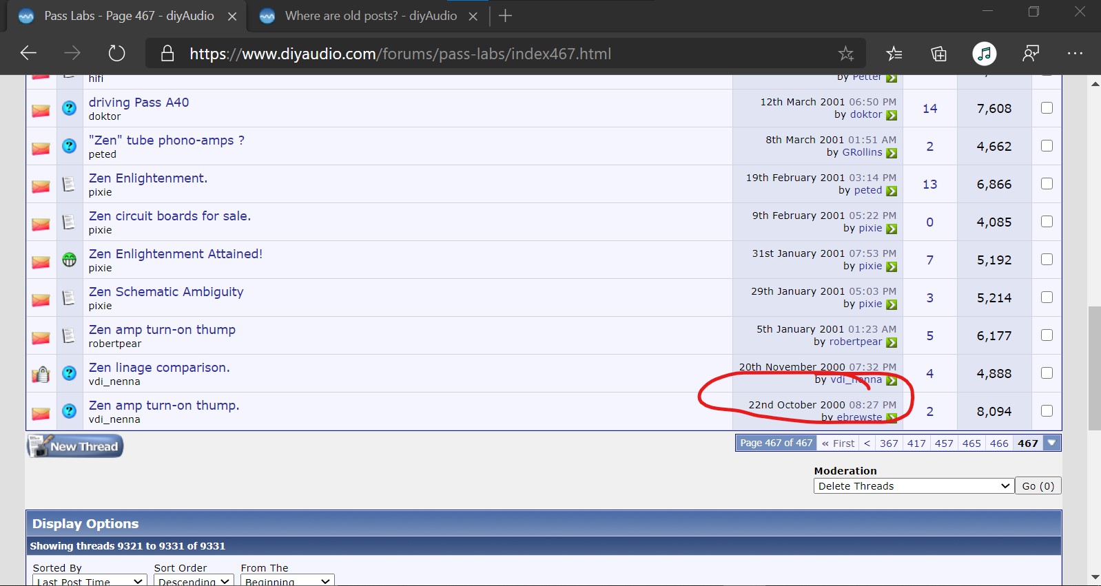Go to previous page arrow link

(x=867, y=443)
